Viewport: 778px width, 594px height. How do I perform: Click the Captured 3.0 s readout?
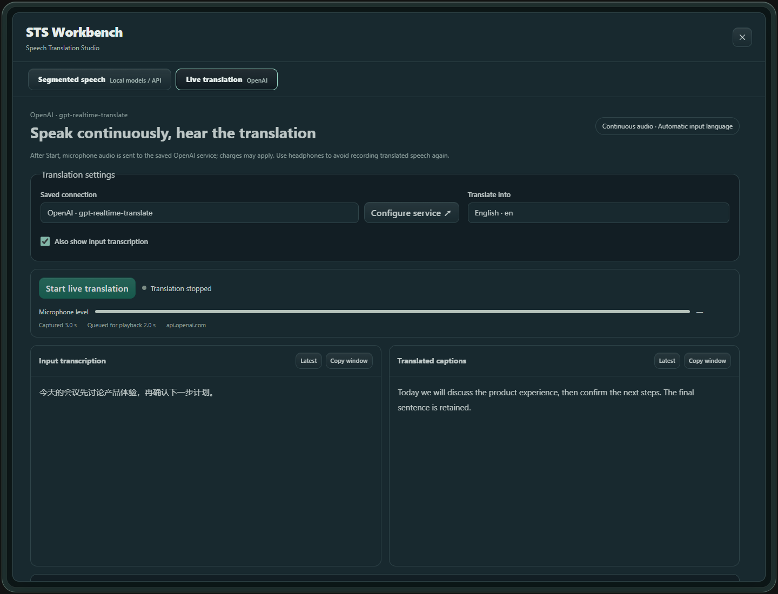(58, 325)
